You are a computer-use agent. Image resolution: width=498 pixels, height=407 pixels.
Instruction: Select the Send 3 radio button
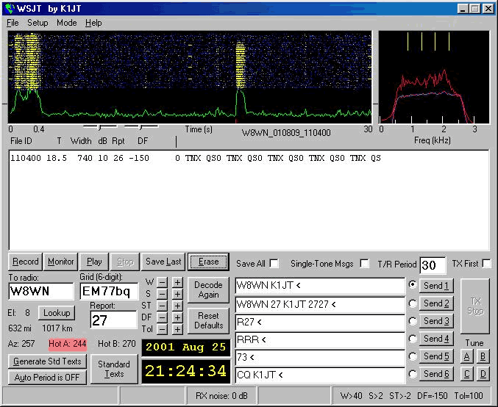point(413,321)
